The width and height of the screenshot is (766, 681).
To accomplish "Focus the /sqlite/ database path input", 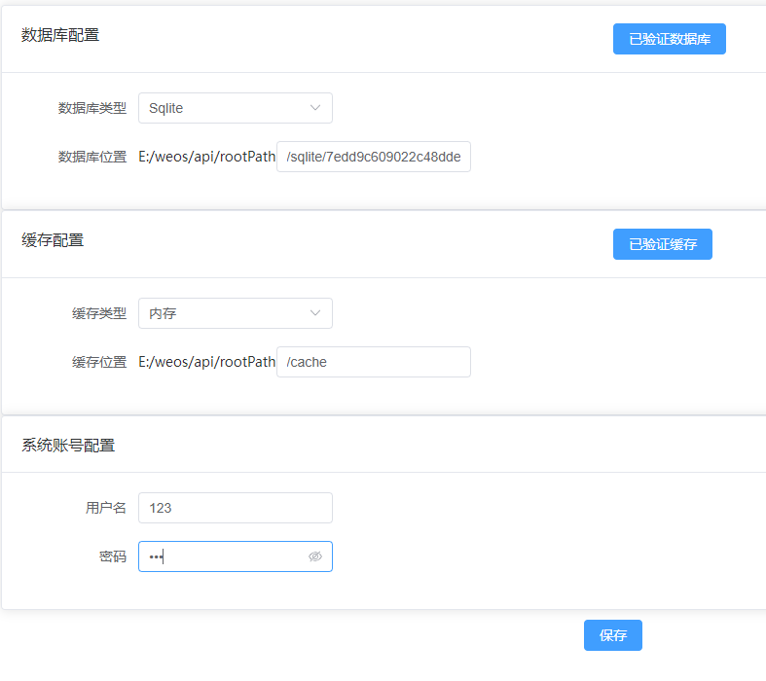I will click(373, 157).
